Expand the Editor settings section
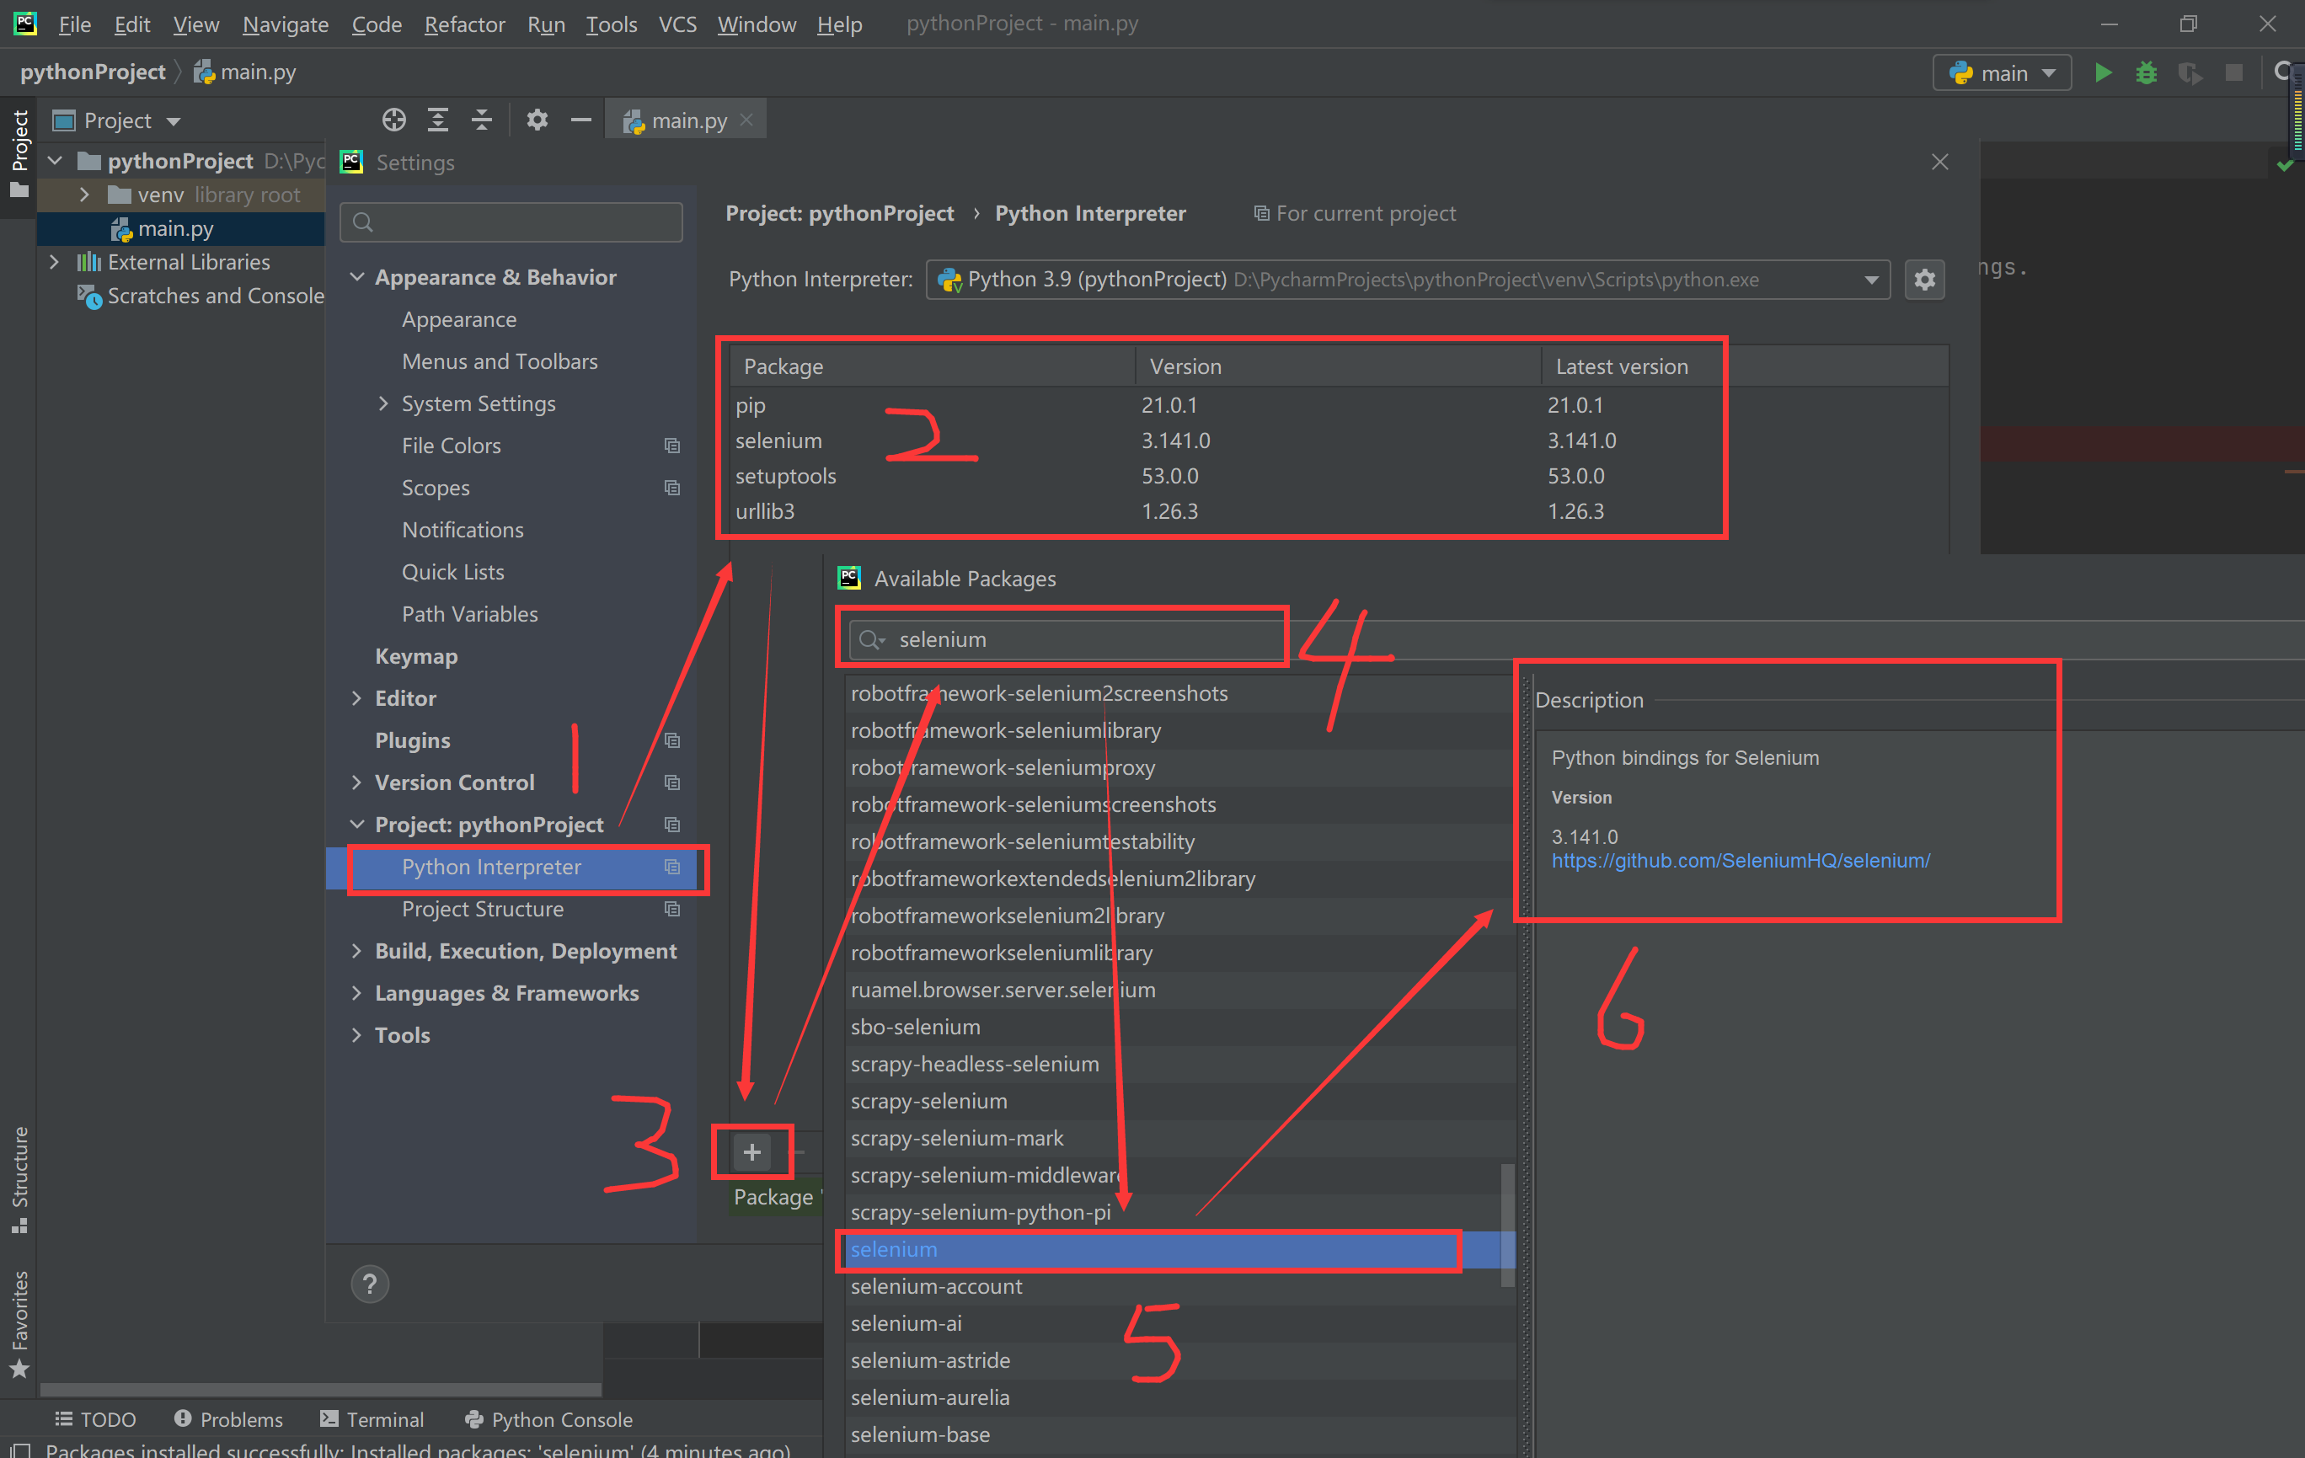 coord(357,698)
